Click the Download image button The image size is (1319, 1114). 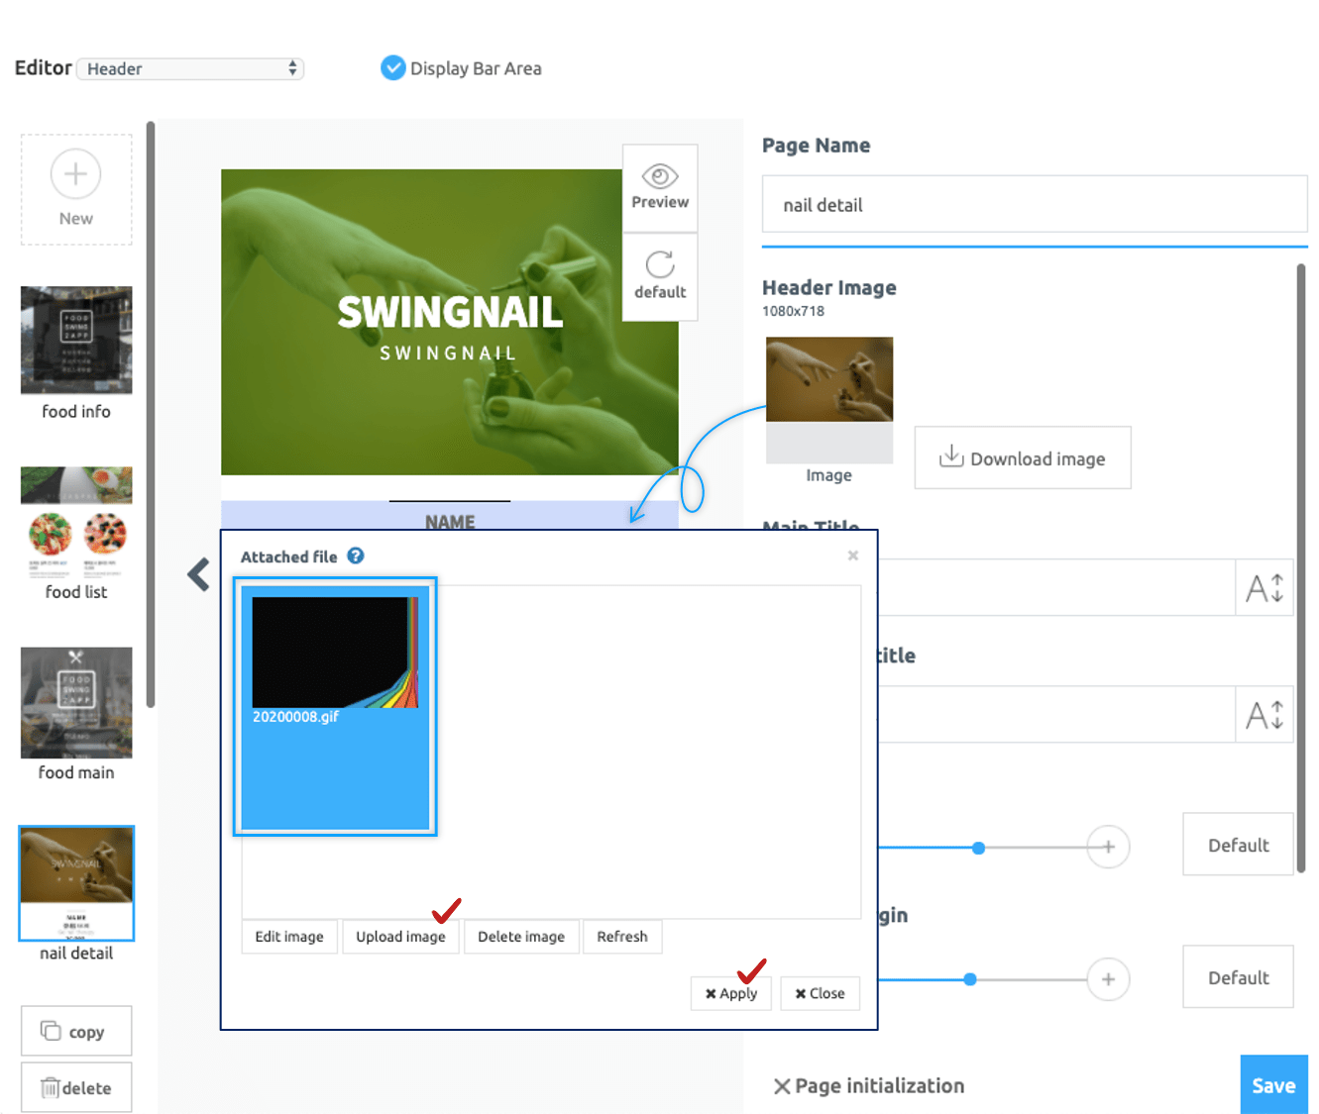click(1023, 458)
